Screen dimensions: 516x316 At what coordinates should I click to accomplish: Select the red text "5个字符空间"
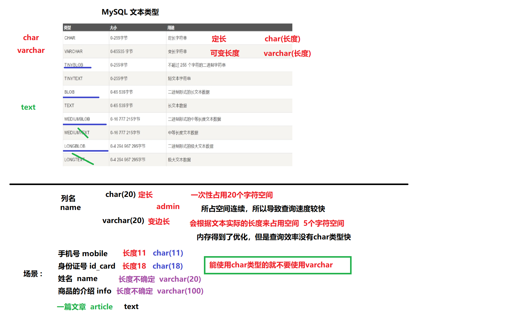pyautogui.click(x=324, y=223)
